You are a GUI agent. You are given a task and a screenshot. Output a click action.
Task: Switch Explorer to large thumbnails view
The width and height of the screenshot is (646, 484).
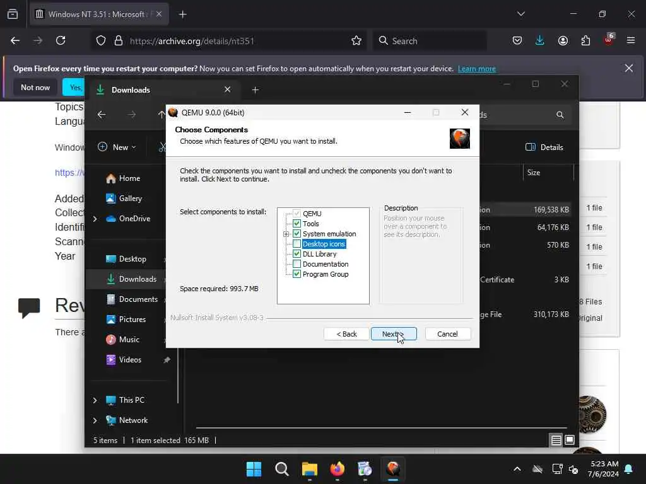pyautogui.click(x=570, y=441)
